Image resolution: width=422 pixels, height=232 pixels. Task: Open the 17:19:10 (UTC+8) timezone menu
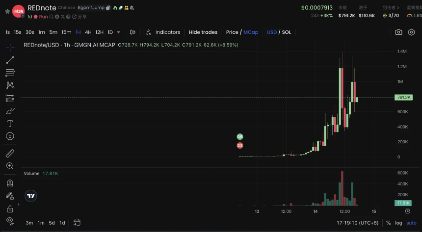(x=357, y=223)
